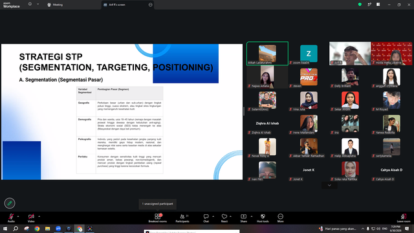
Task: Click the serlykamelia participant tile
Action: 391,147
